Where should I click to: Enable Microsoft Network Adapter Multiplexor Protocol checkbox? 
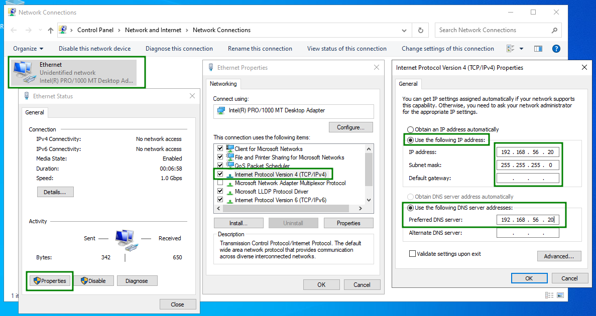coord(220,183)
